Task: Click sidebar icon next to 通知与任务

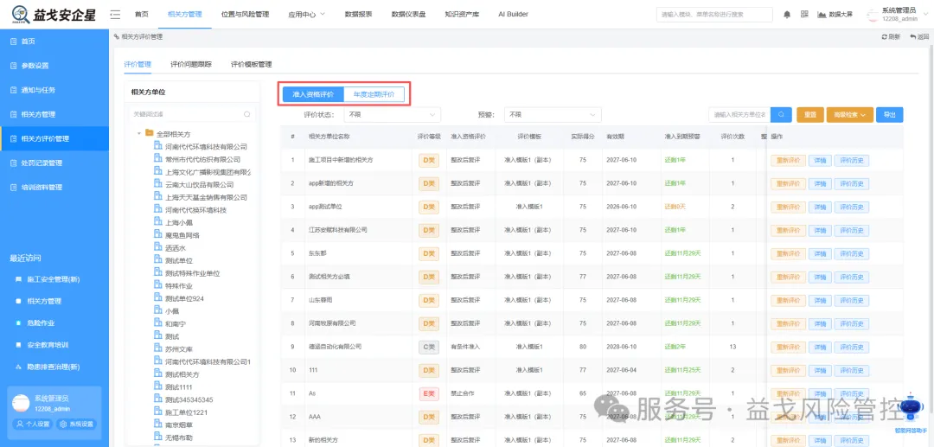Action: 13,90
